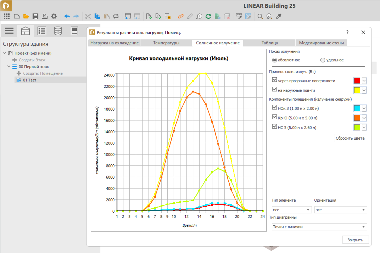Click the document with green check icon
This screenshot has width=380, height=253.
click(x=149, y=16)
